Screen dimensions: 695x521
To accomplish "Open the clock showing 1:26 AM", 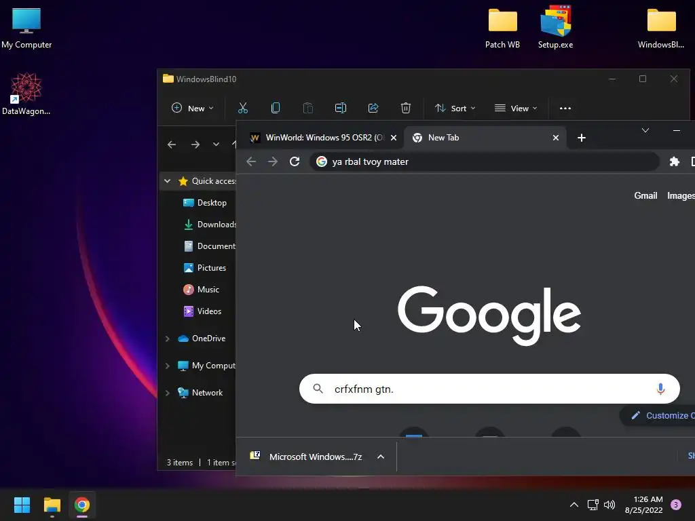I will [x=643, y=505].
